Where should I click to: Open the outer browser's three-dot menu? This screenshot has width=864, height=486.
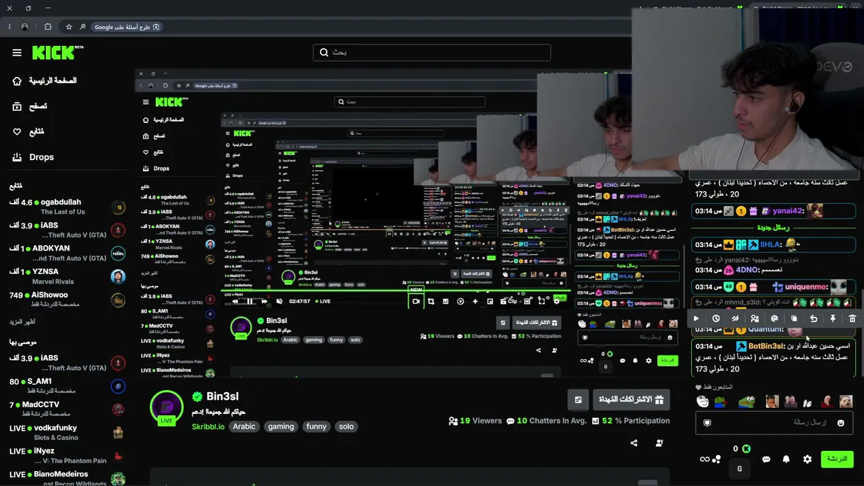[9, 27]
